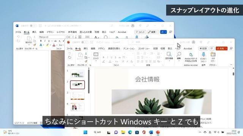Screen dimensions: 243x136
Task: Click Word's Format Painter brush icon
Action: coord(35,45)
